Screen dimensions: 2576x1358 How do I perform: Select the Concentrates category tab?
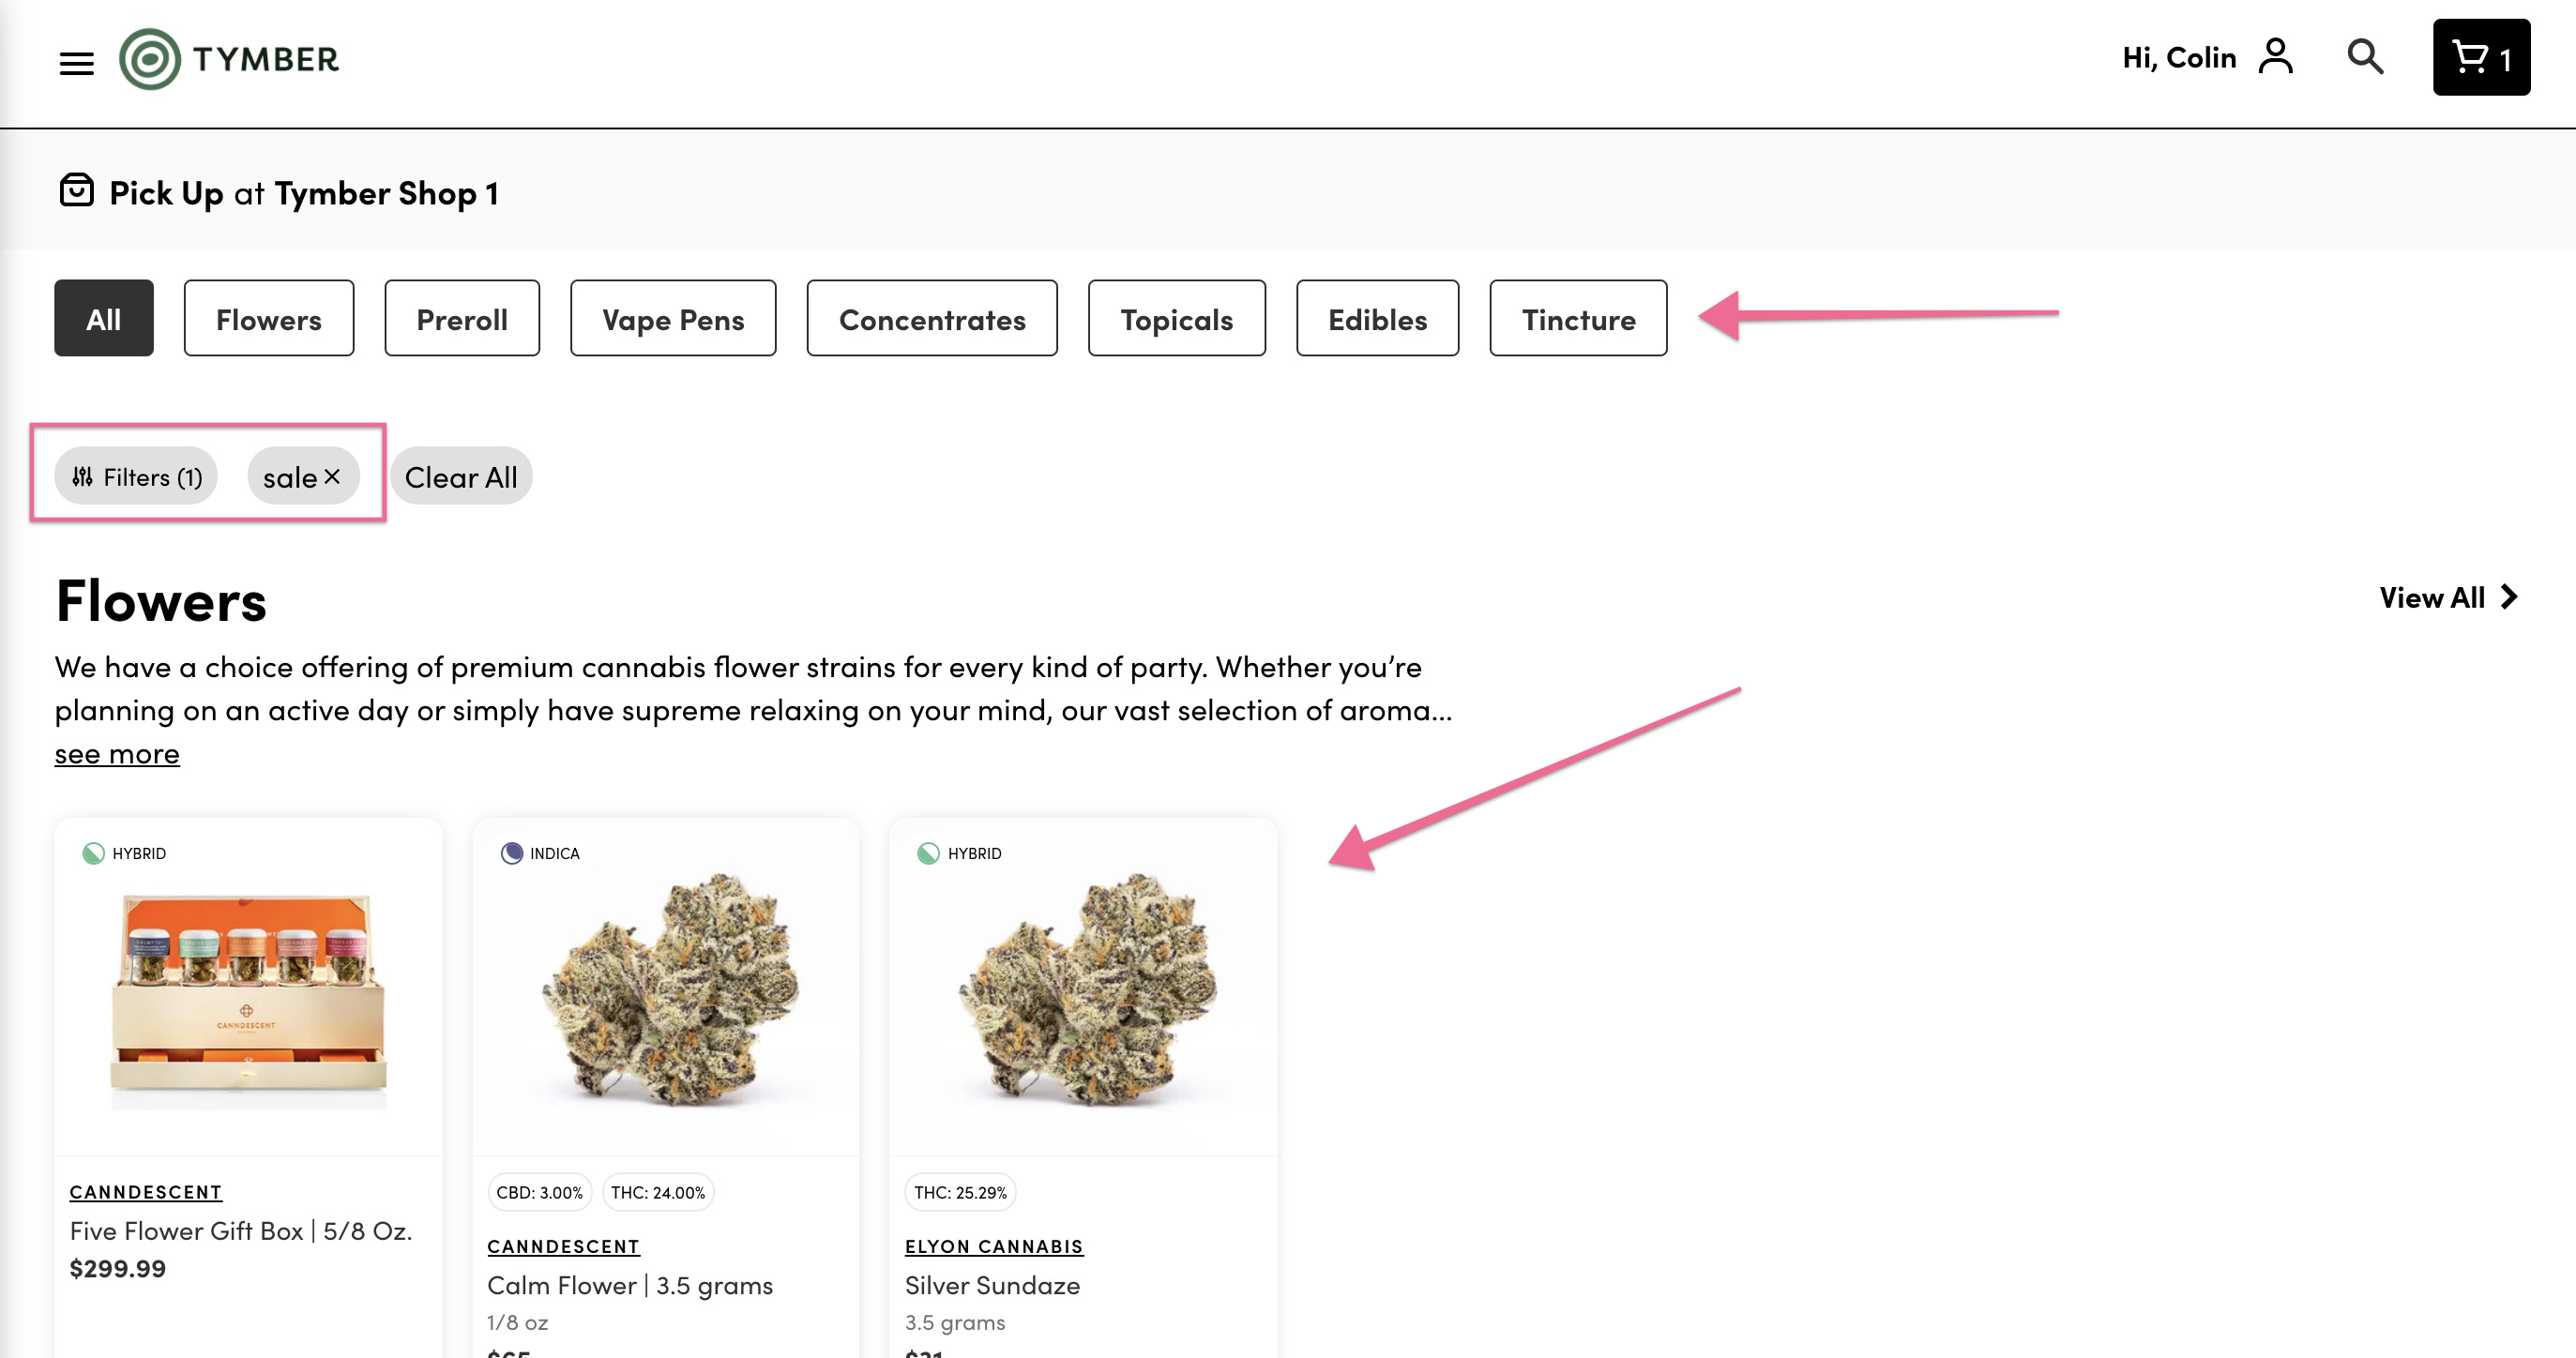pyautogui.click(x=932, y=318)
